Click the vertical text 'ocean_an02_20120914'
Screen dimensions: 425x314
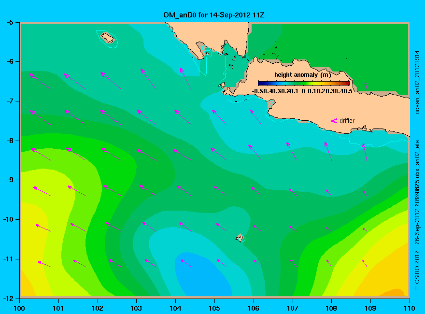coord(417,82)
